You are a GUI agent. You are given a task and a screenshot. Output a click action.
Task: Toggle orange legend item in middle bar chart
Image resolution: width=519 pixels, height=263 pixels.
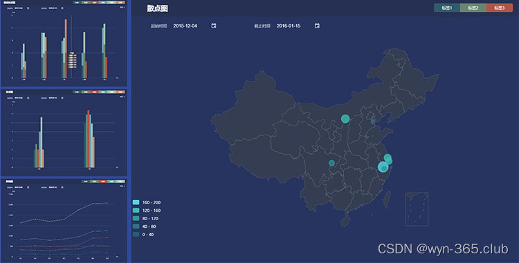click(x=120, y=92)
